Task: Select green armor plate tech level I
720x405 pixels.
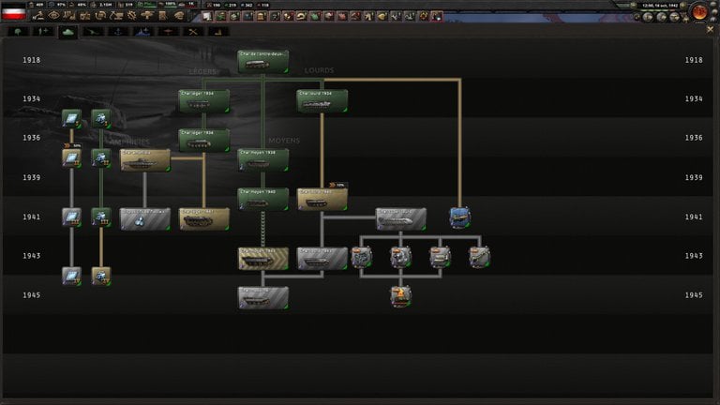Action: point(71,119)
